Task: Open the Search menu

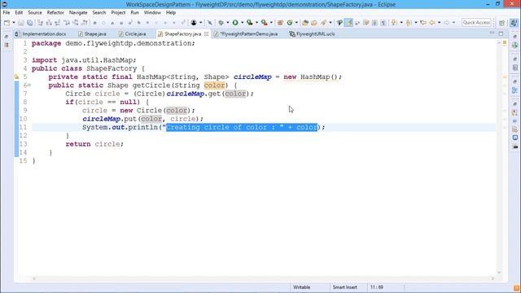Action: click(99, 13)
